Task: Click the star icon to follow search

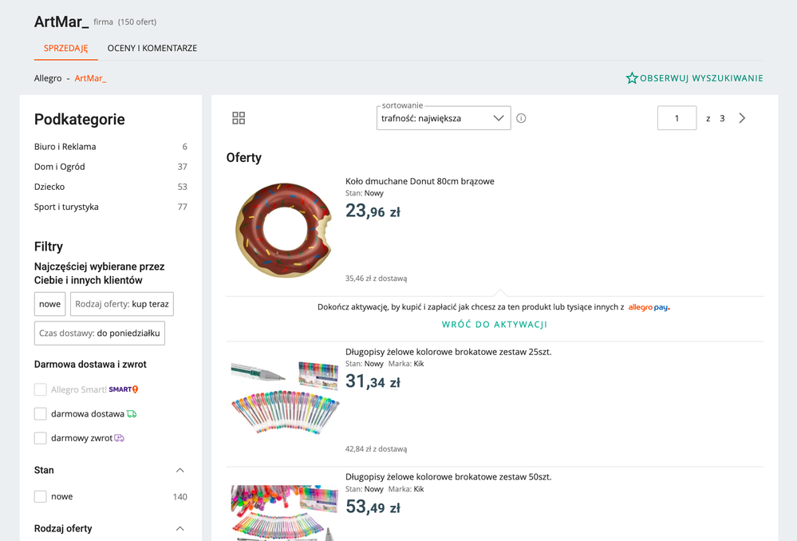Action: click(x=632, y=78)
